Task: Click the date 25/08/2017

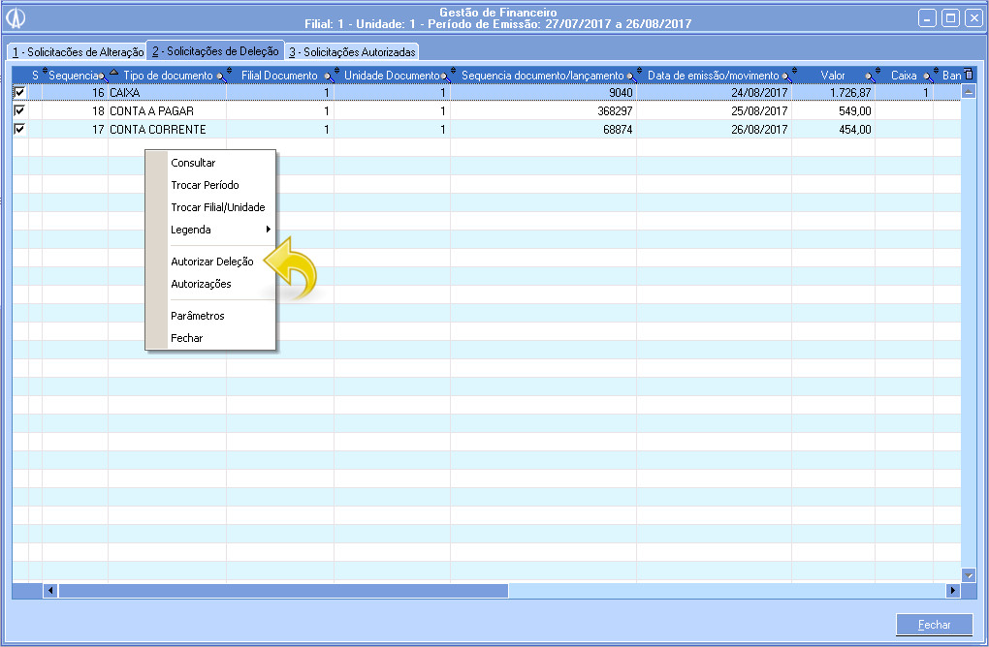Action: [759, 110]
